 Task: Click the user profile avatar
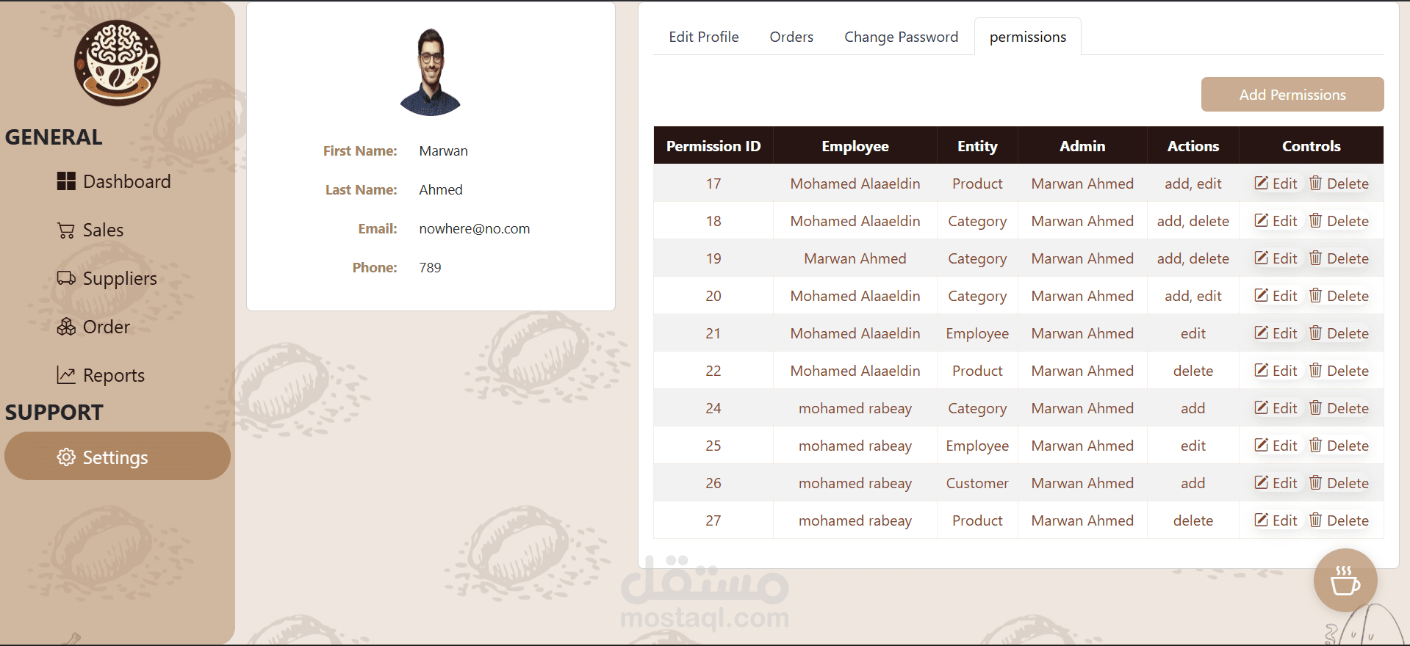[431, 72]
